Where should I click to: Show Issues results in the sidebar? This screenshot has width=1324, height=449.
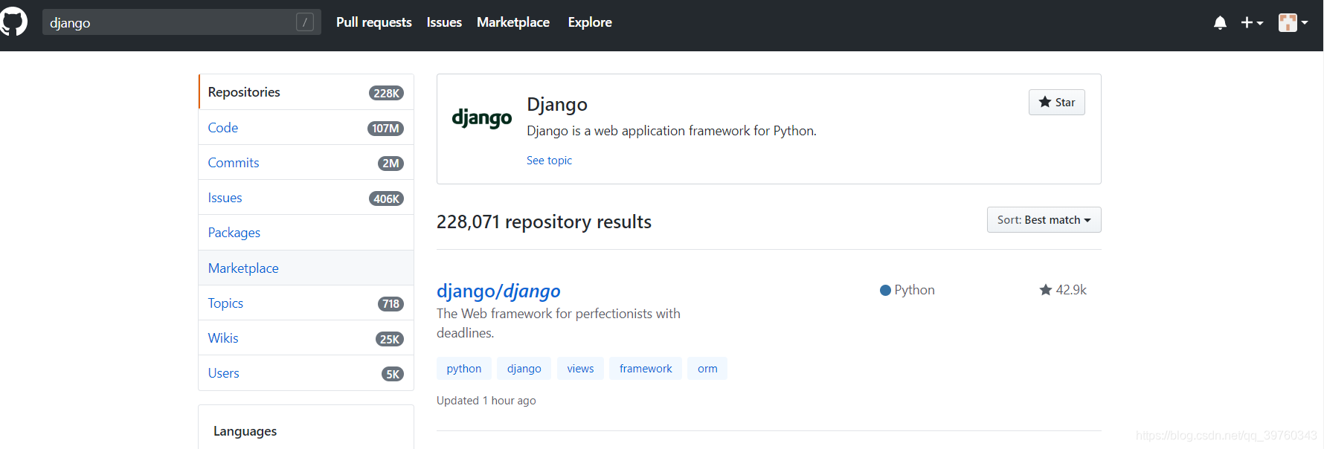[306, 197]
